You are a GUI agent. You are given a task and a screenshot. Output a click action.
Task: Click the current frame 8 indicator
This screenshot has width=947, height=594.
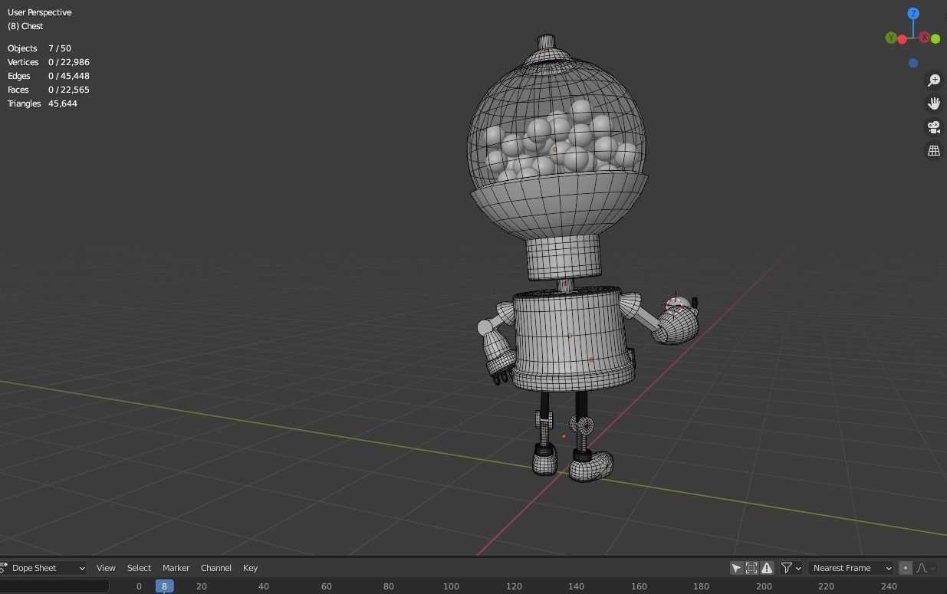[164, 586]
